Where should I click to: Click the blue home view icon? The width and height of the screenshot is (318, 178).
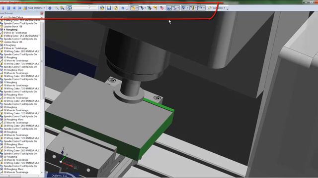(123, 8)
